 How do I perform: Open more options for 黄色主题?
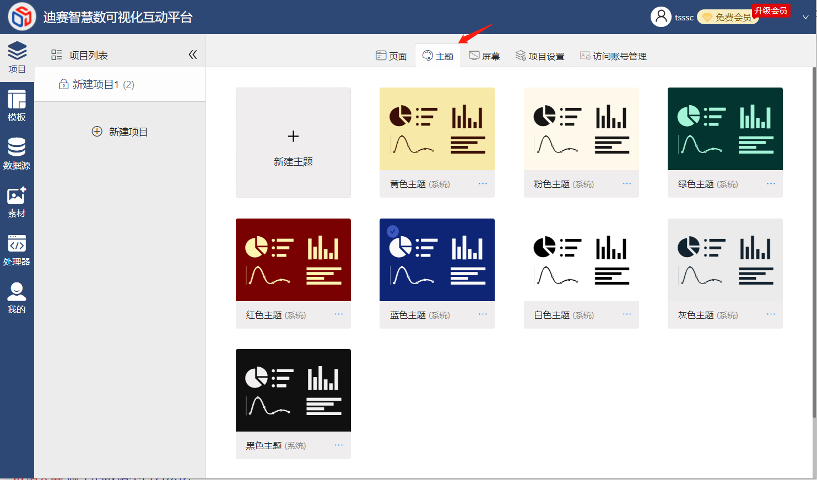483,183
